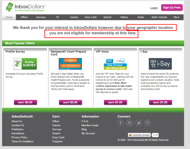
Task: Open the Instagram social icon
Action: point(129,123)
